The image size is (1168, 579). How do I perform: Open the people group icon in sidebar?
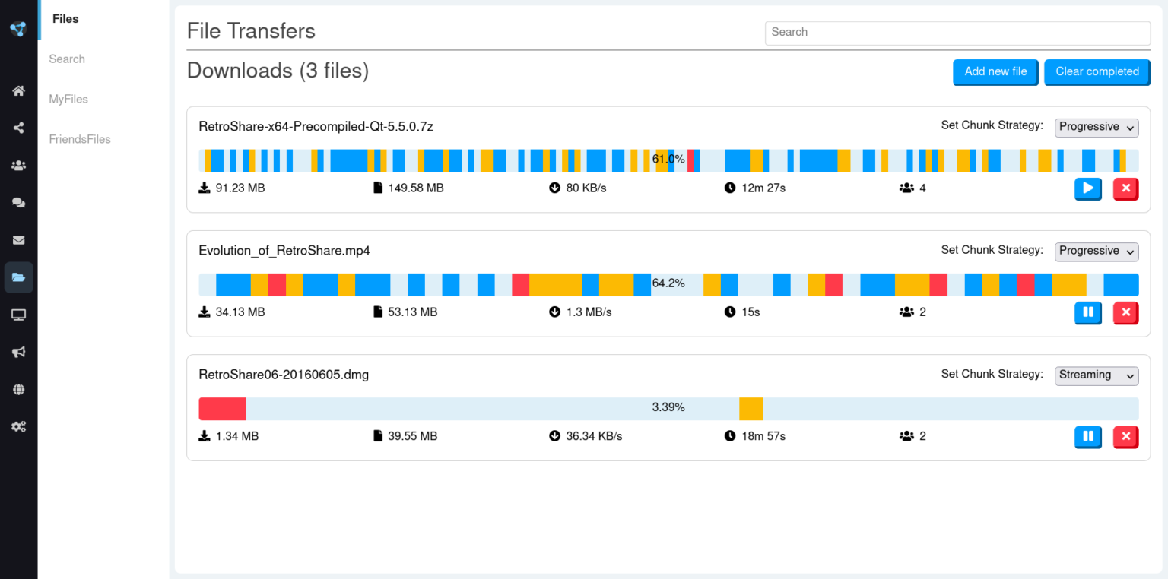click(x=18, y=166)
